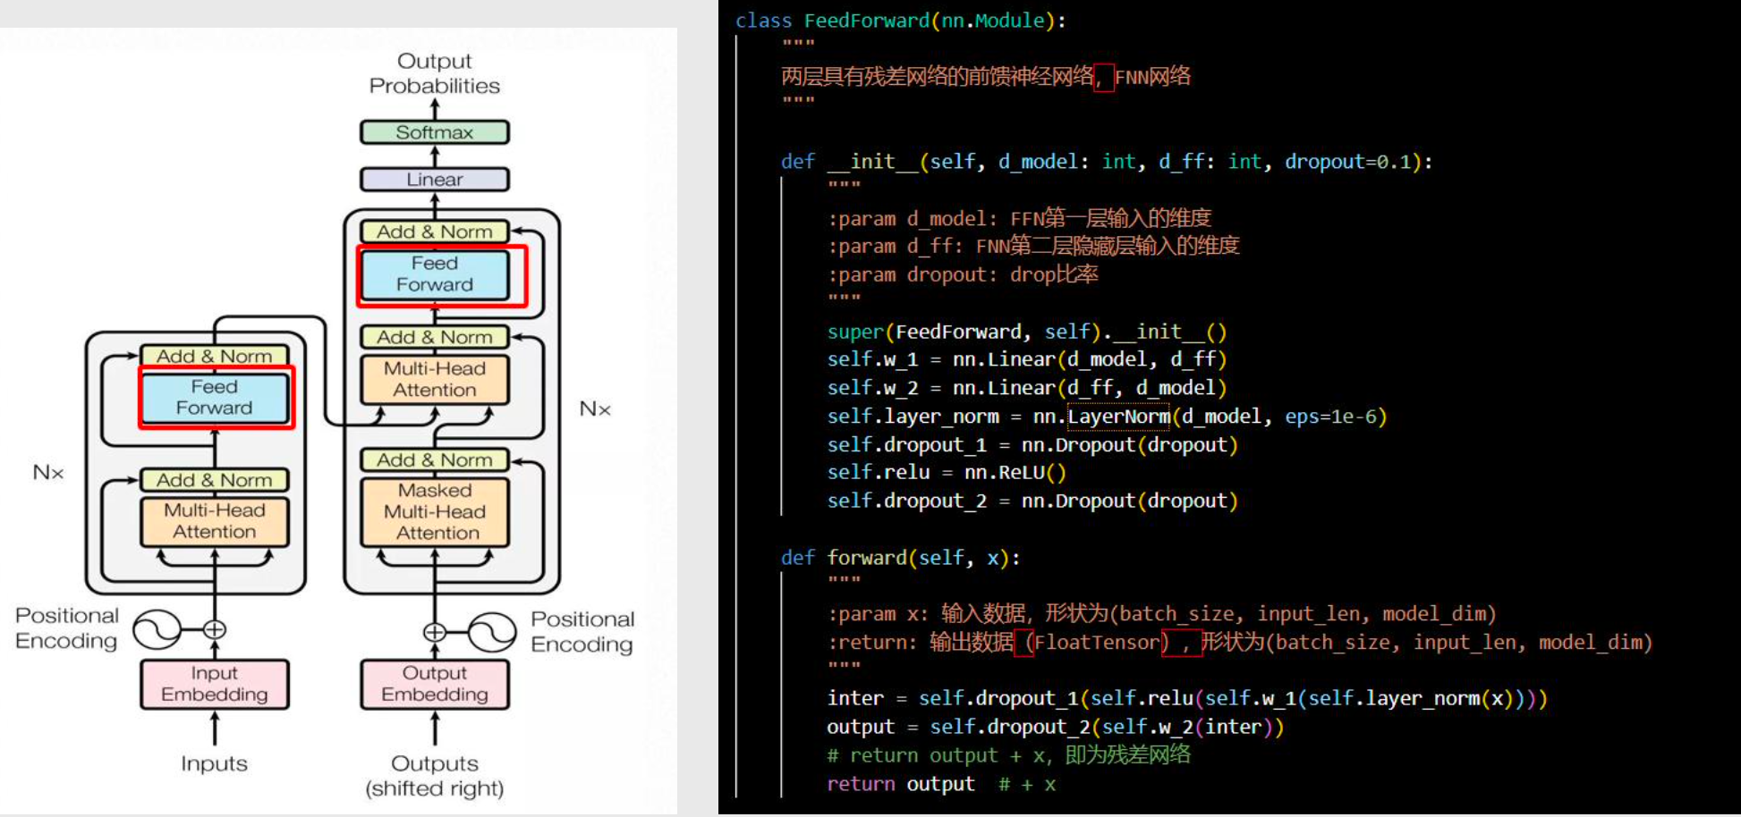The width and height of the screenshot is (1741, 817).
Task: Click the decoder Feed Forward block
Action: pyautogui.click(x=435, y=274)
